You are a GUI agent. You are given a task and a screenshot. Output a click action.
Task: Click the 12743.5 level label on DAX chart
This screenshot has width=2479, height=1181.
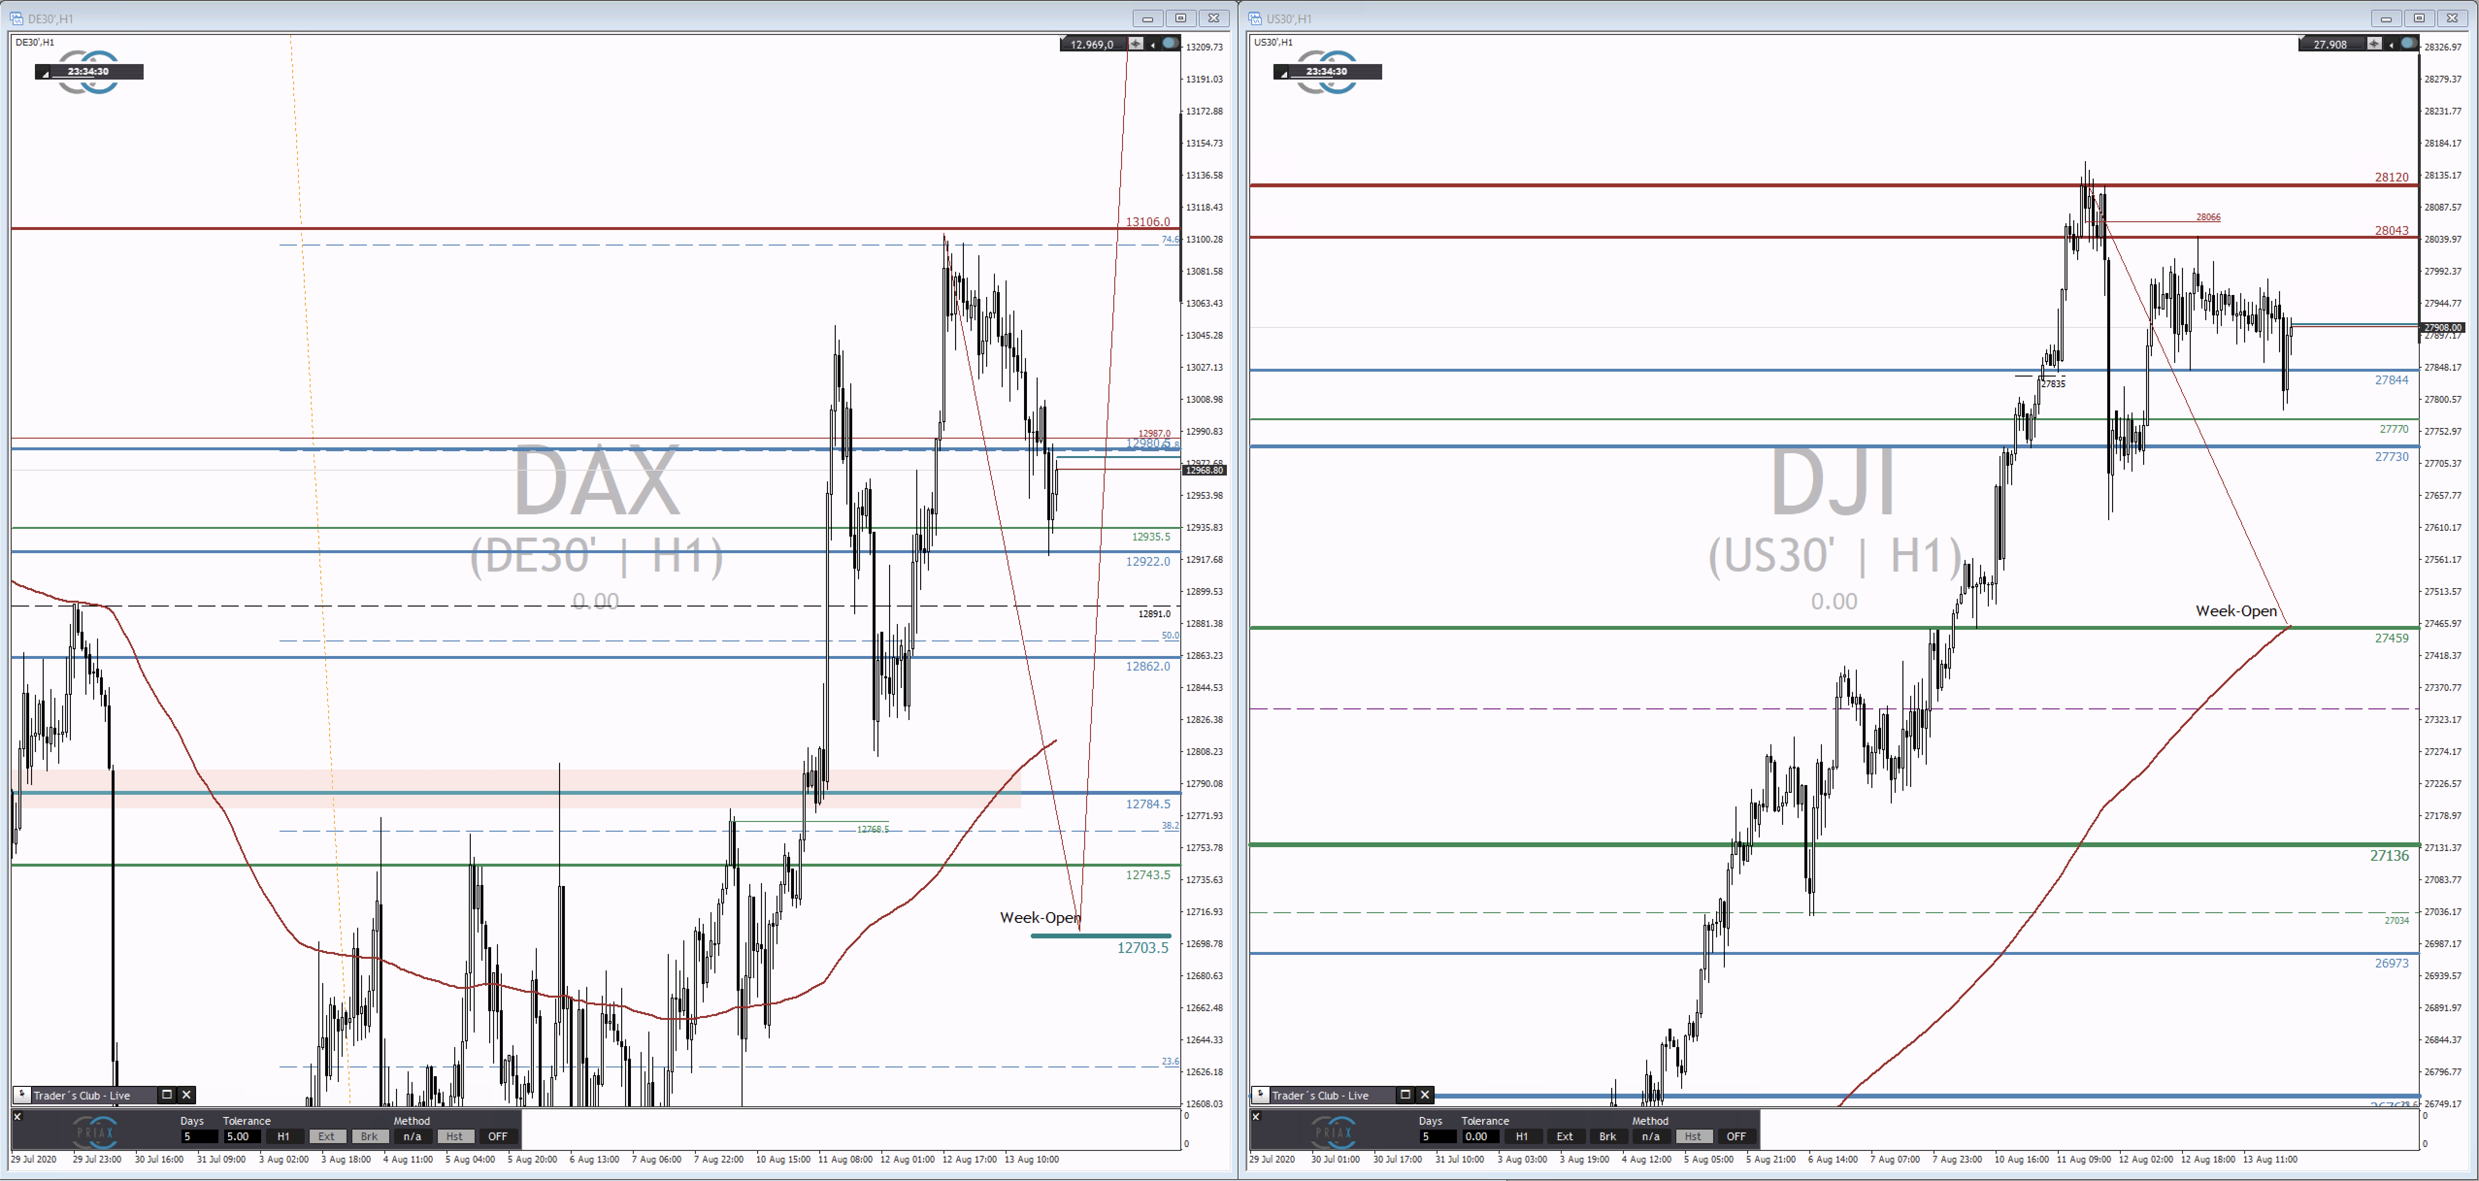1148,875
